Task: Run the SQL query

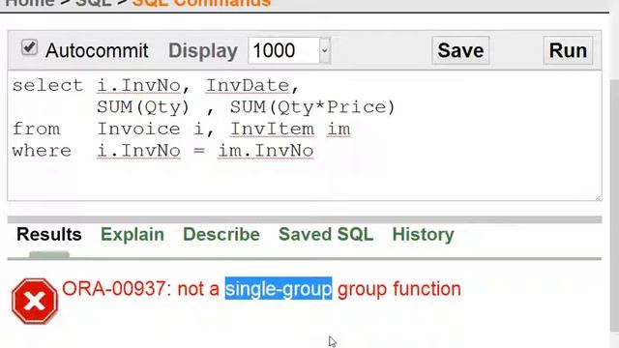Action: [568, 50]
